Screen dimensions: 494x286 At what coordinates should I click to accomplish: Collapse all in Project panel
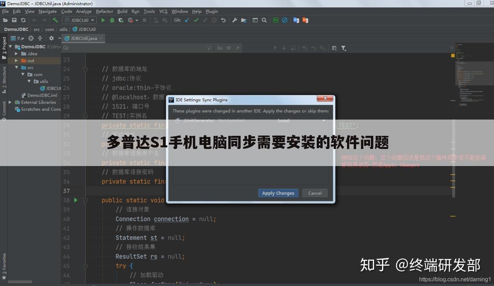coord(40,38)
